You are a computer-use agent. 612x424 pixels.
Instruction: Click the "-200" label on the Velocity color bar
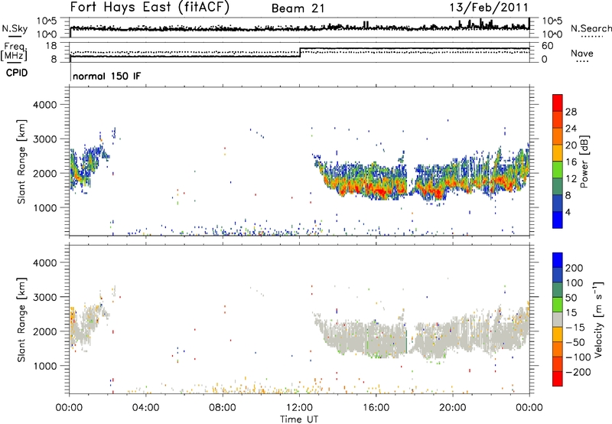[578, 372]
